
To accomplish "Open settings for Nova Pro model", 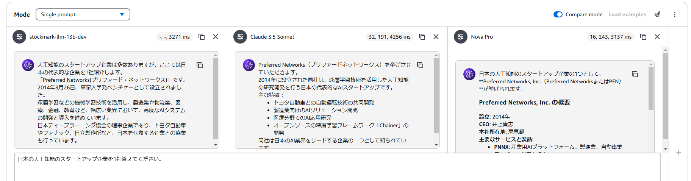I will click(461, 37).
